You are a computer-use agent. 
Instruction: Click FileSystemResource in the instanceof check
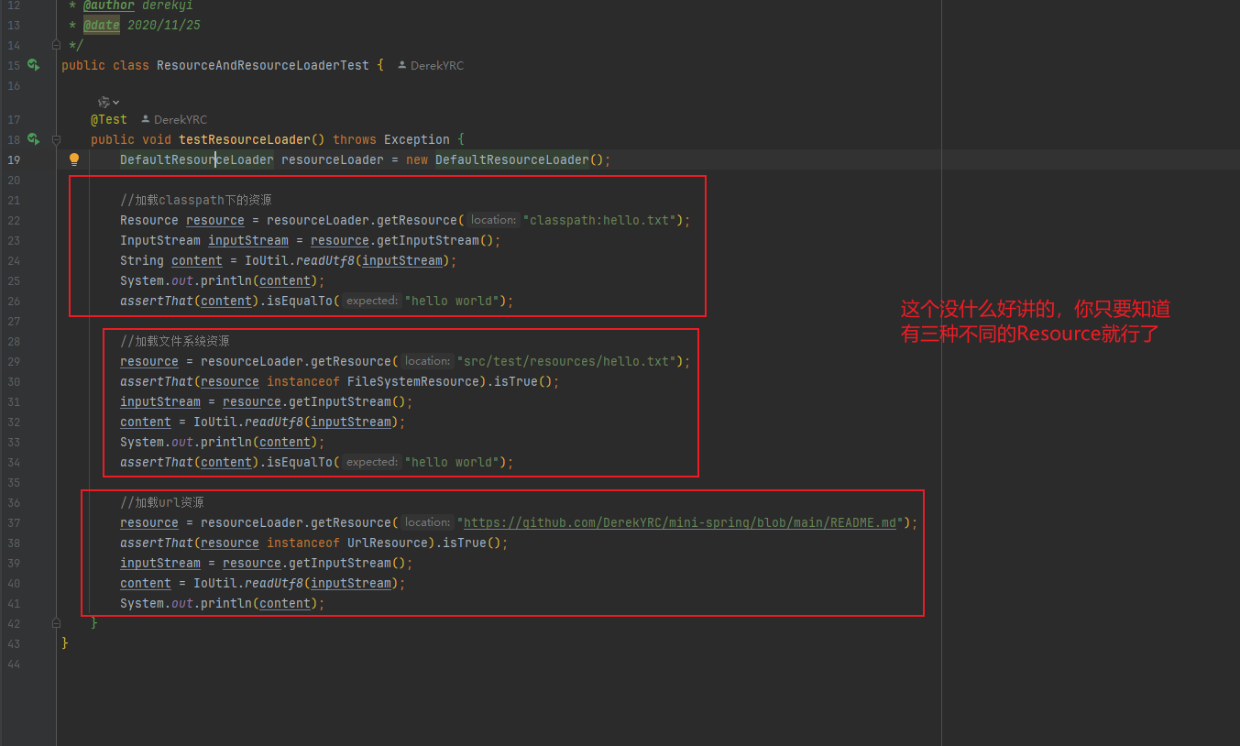click(413, 381)
